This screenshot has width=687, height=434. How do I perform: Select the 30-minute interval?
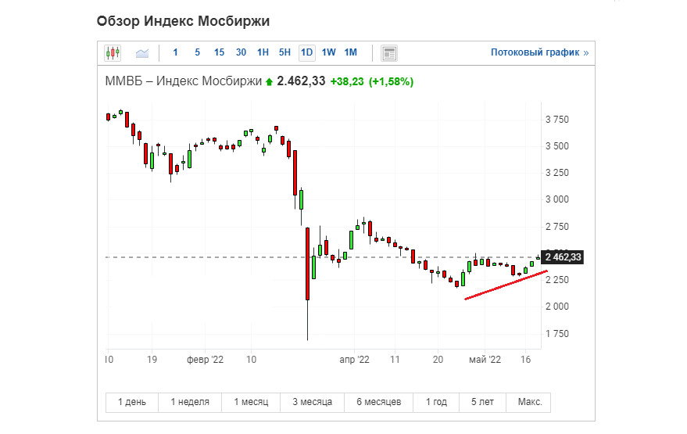pos(241,52)
